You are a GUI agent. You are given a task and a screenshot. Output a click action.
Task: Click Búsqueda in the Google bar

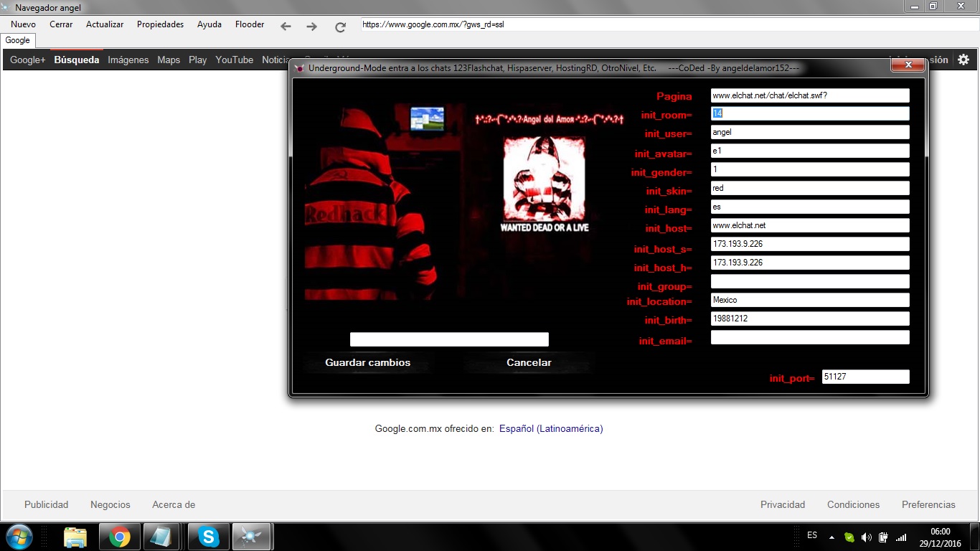tap(77, 60)
